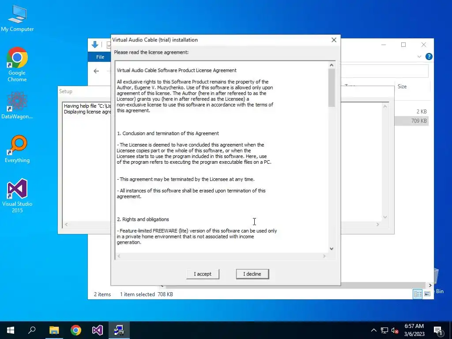Go back in the Explorer window
The image size is (452, 339).
pos(96,71)
